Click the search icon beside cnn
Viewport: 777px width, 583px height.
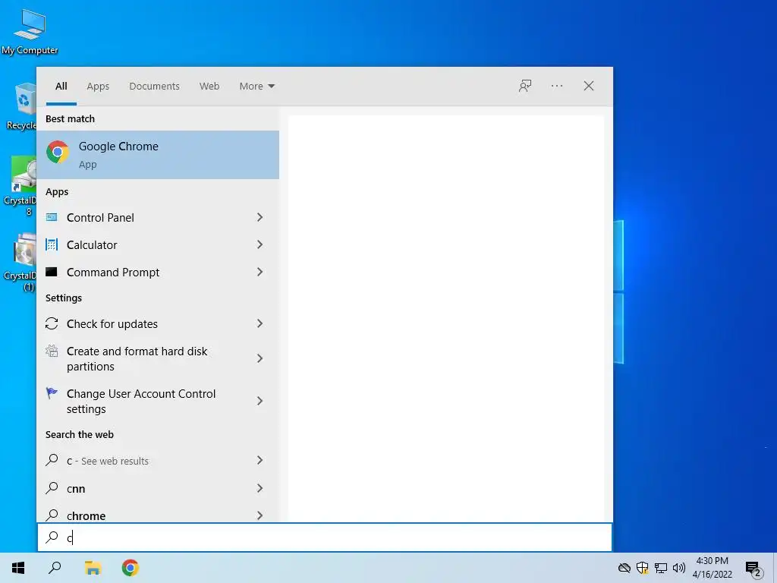52,488
